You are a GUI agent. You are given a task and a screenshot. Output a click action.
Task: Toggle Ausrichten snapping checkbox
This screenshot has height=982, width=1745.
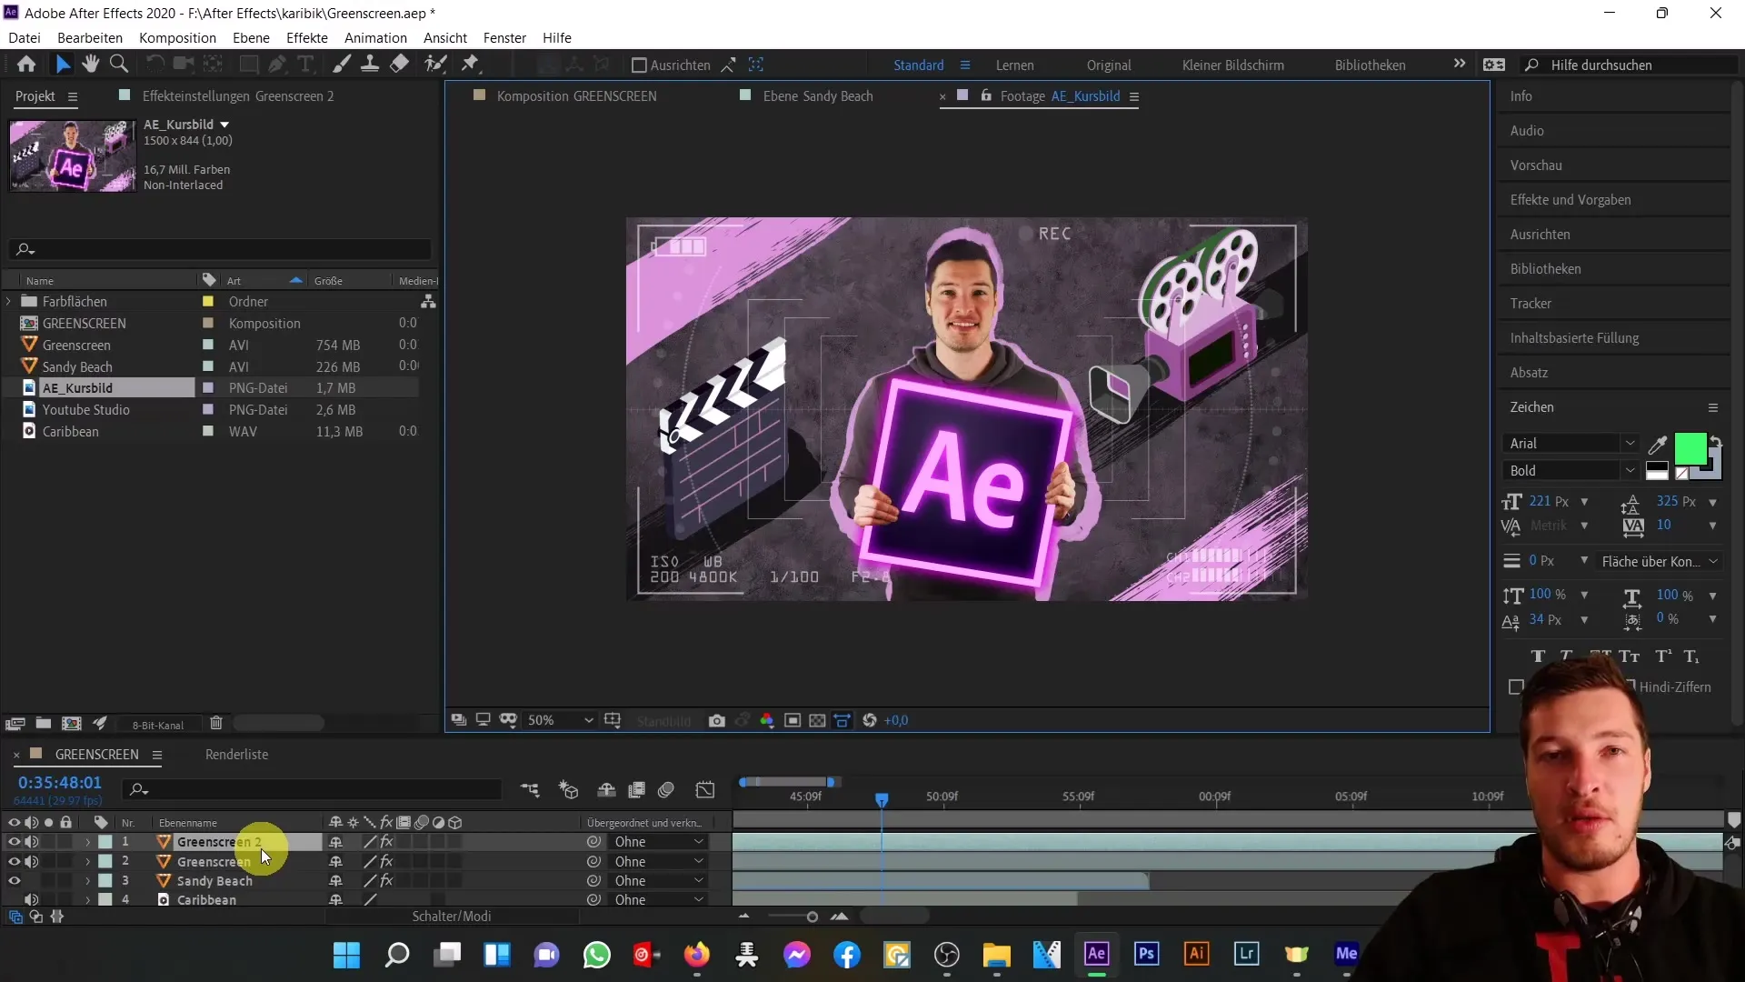[x=639, y=65]
